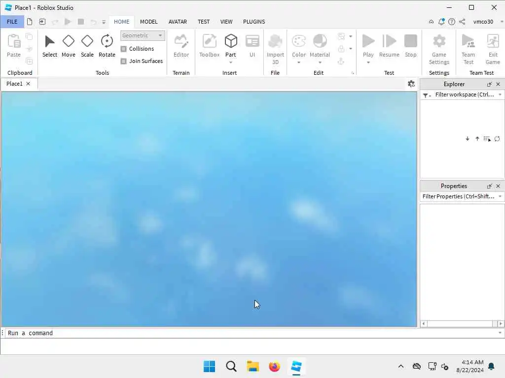505x378 pixels.
Task: Click the Material sphere icon
Action: pyautogui.click(x=320, y=41)
